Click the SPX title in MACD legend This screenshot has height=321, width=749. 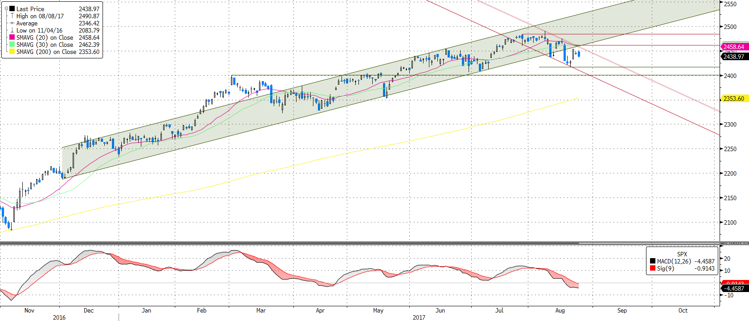682,254
